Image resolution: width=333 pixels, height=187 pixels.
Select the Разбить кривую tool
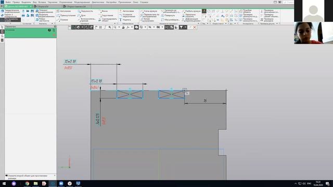pos(191,11)
